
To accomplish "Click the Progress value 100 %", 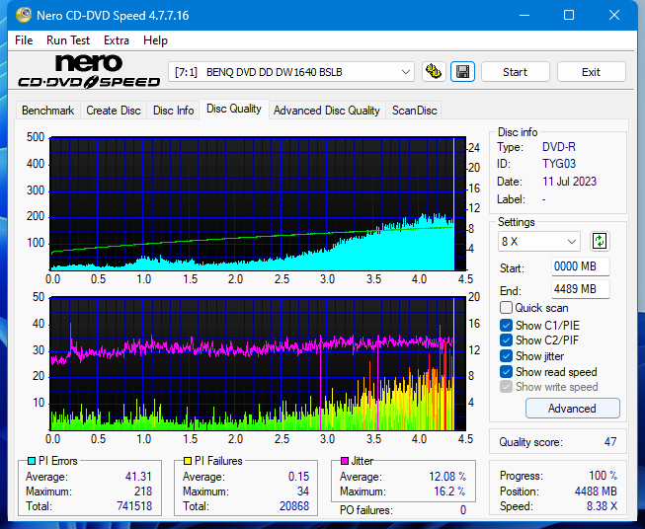I will point(604,476).
